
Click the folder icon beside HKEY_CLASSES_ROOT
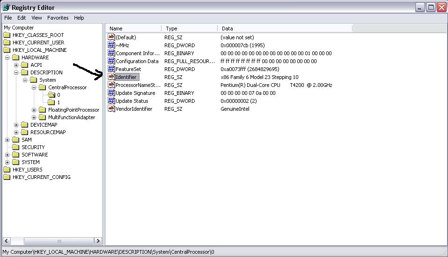pyautogui.click(x=7, y=35)
